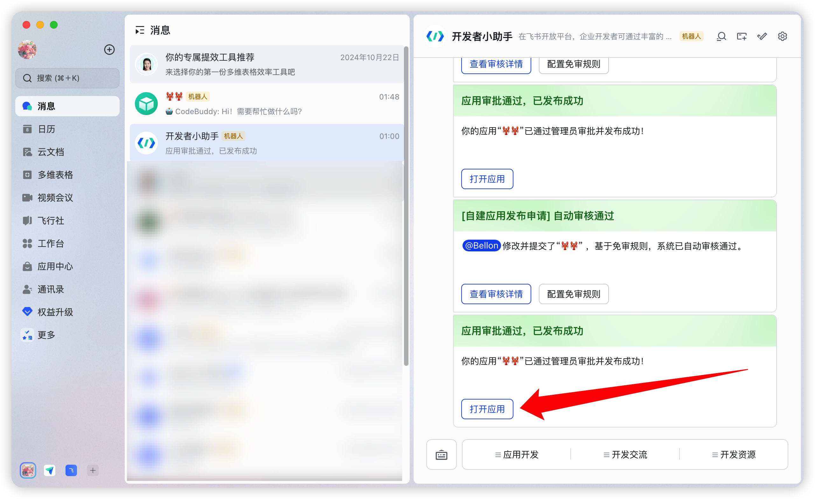This screenshot has width=815, height=499.
Task: Open 应用中心 from the sidebar
Action: 55,266
